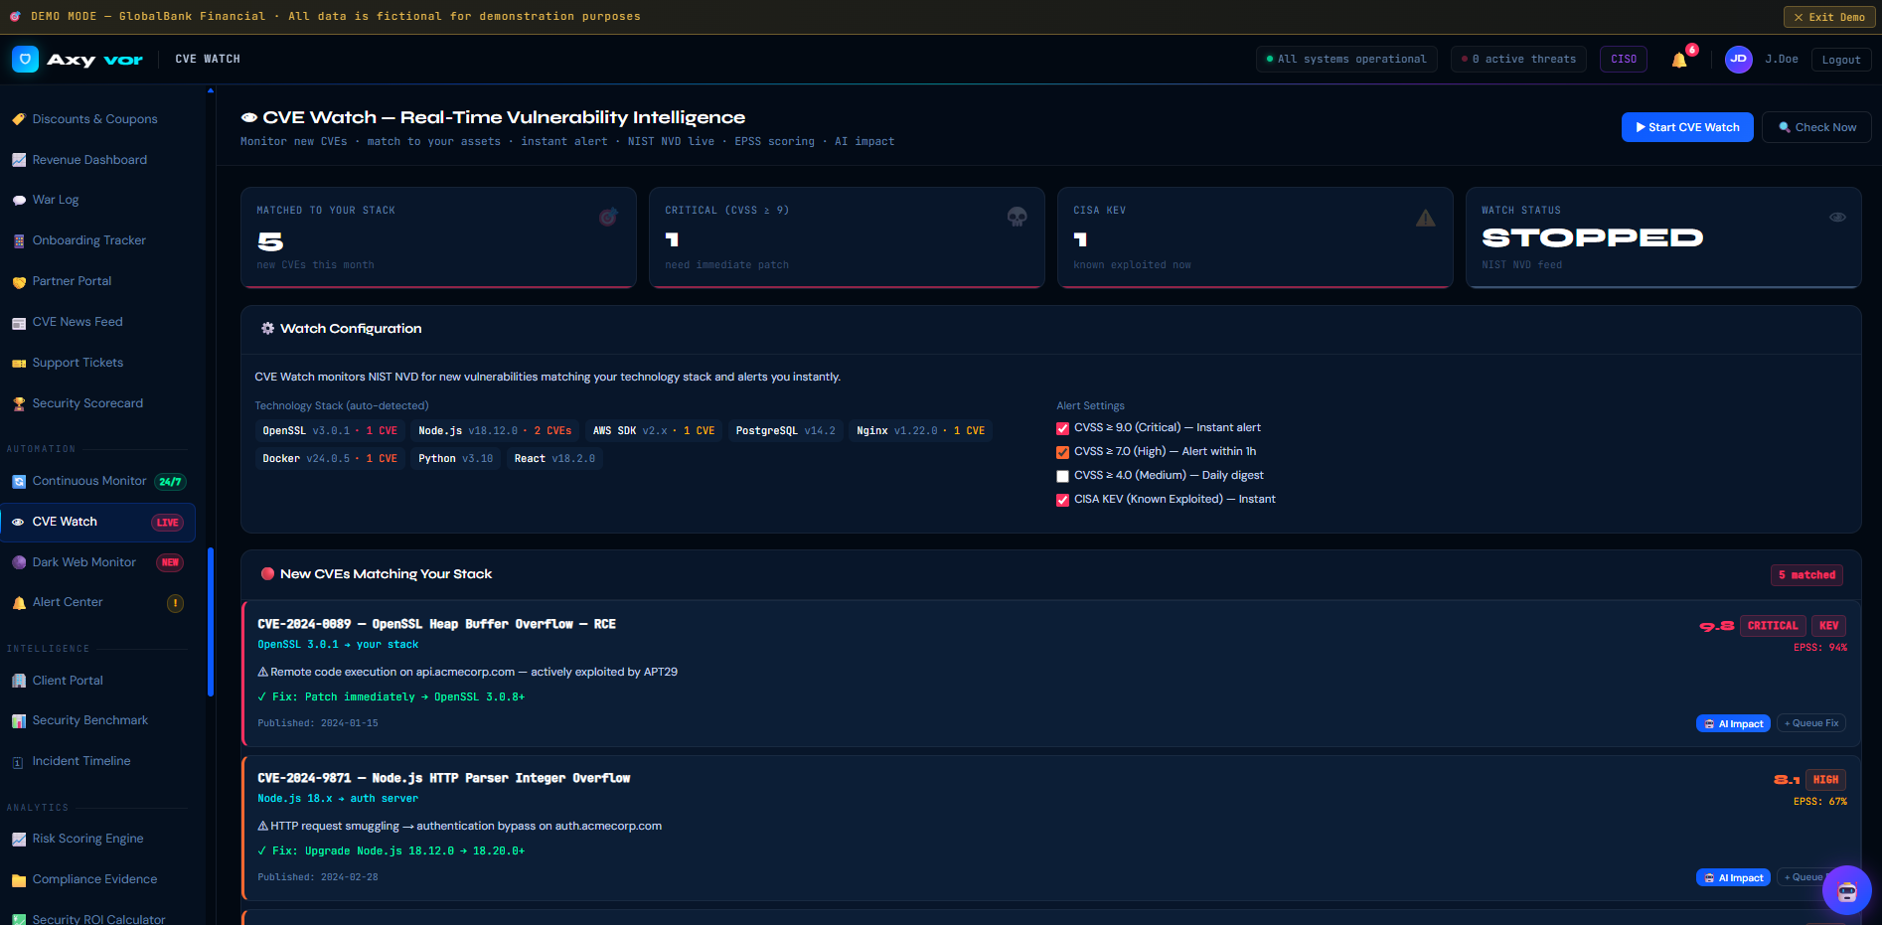
Task: Click the Revenue Dashboard chart icon
Action: [x=19, y=160]
